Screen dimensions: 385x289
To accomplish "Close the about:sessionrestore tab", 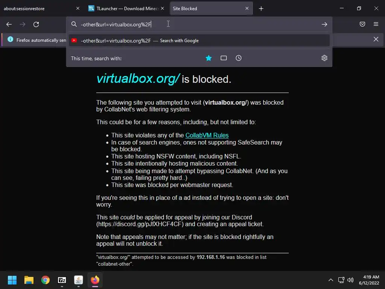I will 78,8.
